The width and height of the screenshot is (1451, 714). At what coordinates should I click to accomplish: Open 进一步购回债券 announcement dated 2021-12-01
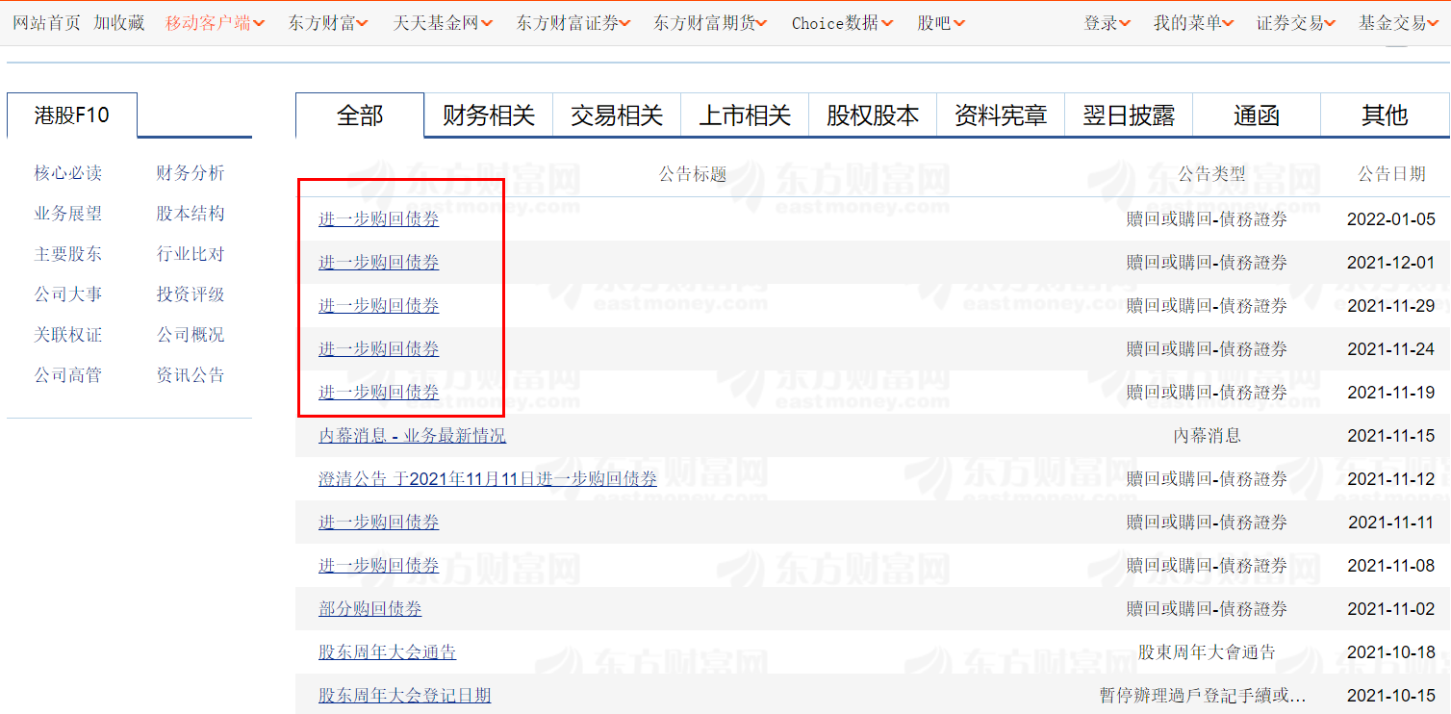pyautogui.click(x=379, y=263)
